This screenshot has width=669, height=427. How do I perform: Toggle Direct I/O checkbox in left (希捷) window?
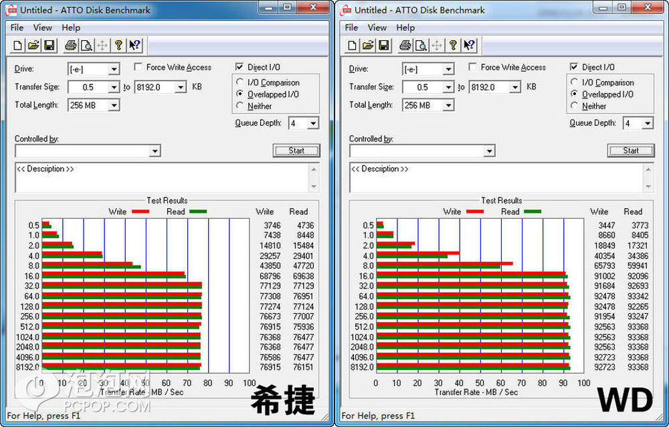[240, 67]
